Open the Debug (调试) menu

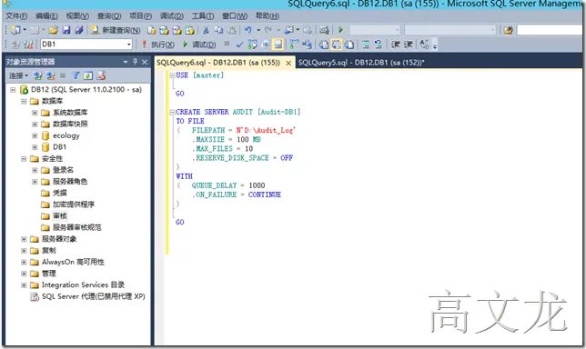[172, 16]
